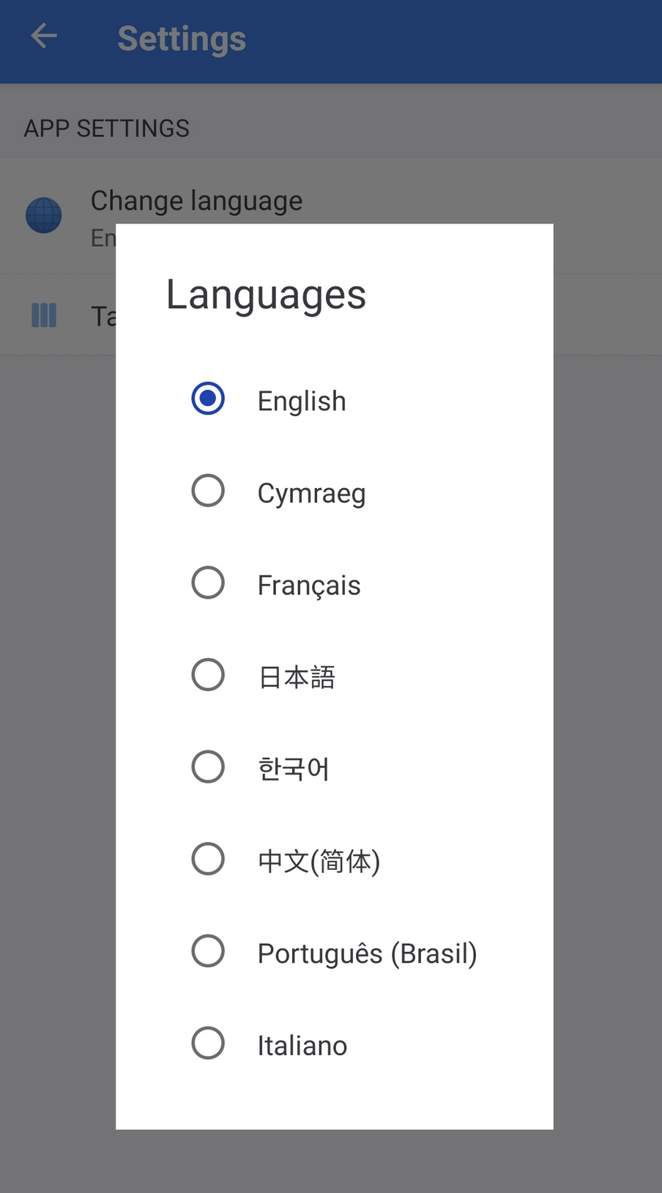Click the blue columns icon in the settings list
This screenshot has height=1193, width=662.
(x=44, y=314)
